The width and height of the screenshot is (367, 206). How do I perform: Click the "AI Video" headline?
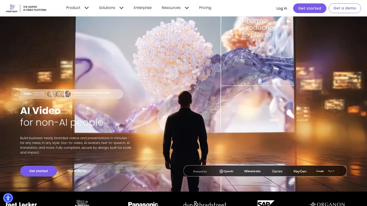click(x=40, y=110)
